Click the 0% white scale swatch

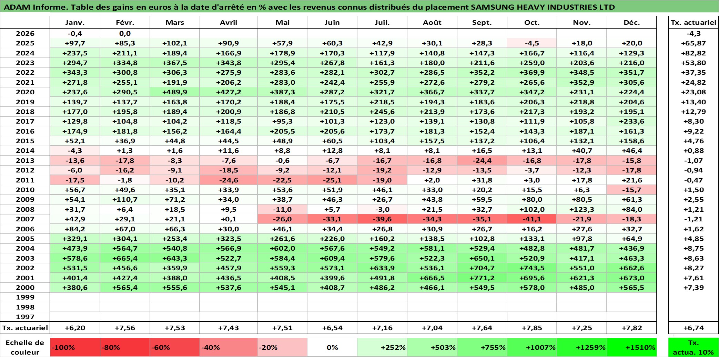[x=332, y=347]
